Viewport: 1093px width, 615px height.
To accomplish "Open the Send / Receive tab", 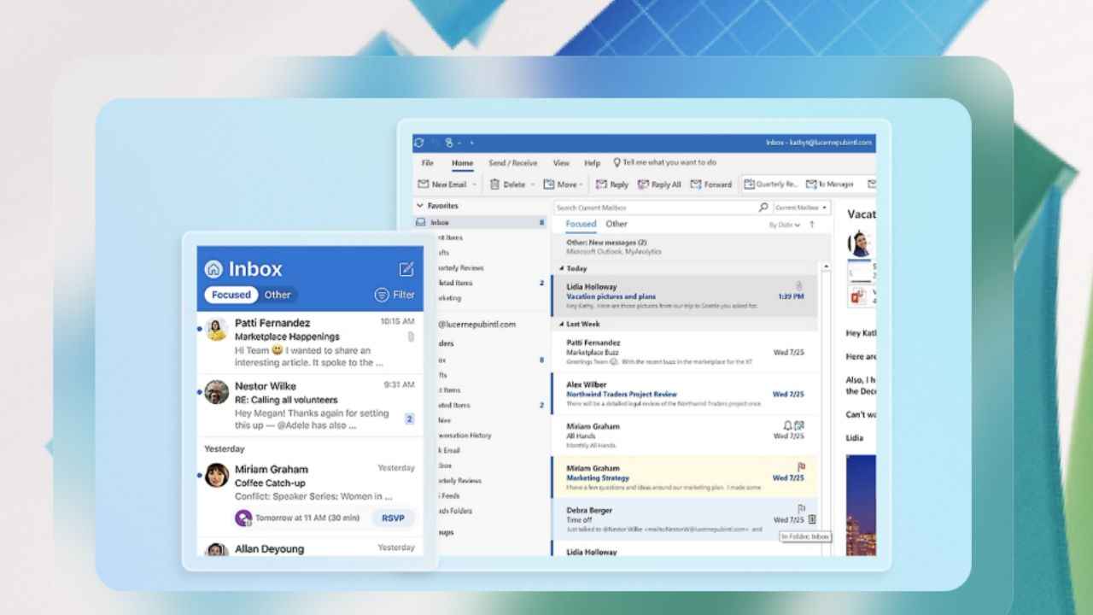I will (513, 162).
